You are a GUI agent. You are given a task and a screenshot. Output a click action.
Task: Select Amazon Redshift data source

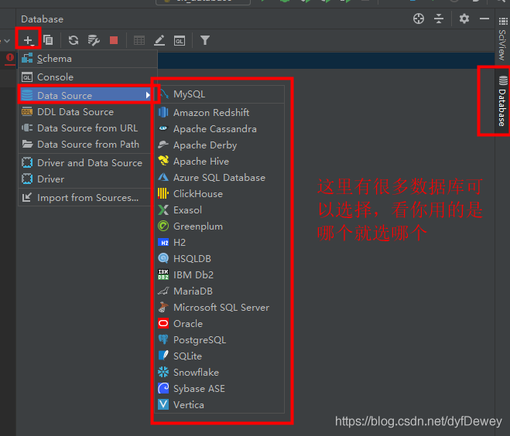coord(221,112)
